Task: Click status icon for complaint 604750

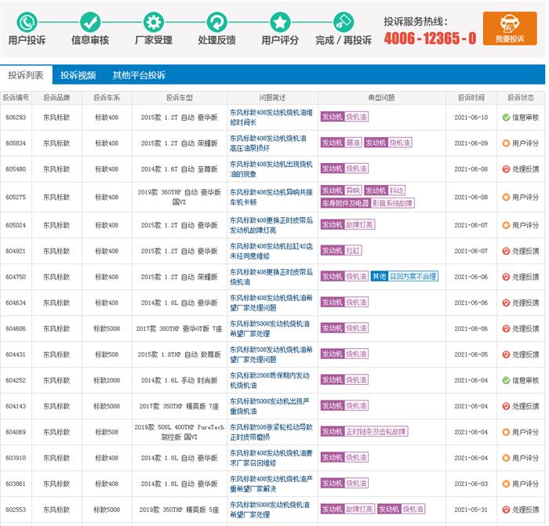Action: point(506,277)
